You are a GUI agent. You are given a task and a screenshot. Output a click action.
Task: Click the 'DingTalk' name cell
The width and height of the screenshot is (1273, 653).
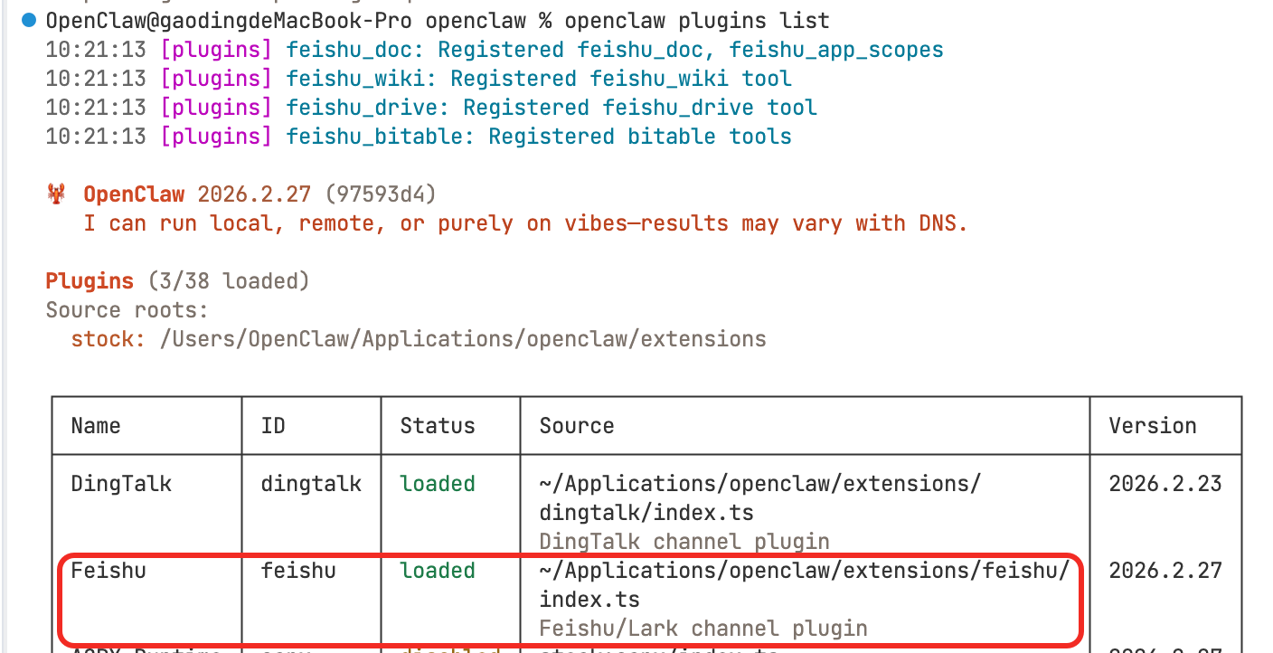click(x=121, y=484)
